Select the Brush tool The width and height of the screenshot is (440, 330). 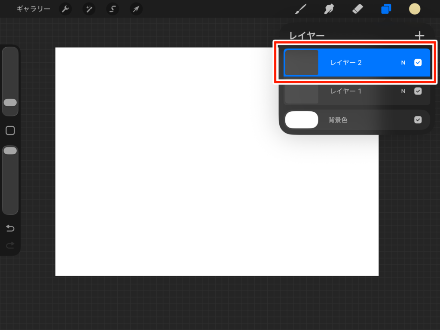302,9
